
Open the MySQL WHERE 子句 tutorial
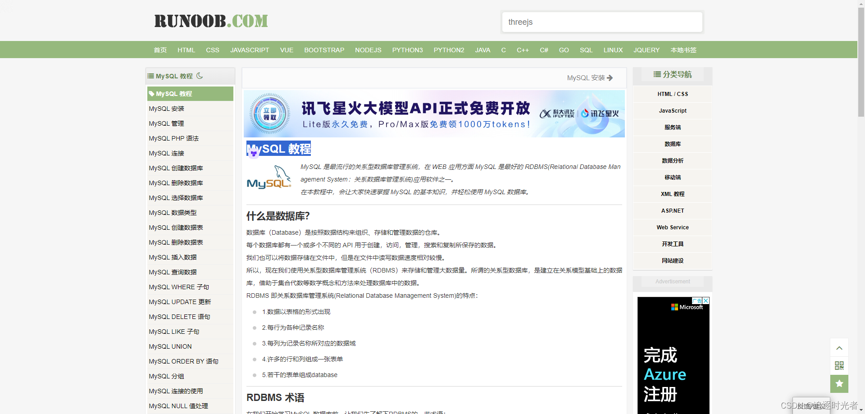point(178,287)
